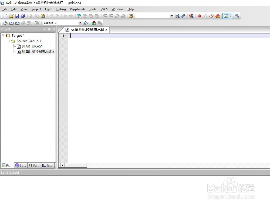Open Target Options magic wand icon
Viewport: 270px width, 206px height.
pyautogui.click(x=86, y=23)
